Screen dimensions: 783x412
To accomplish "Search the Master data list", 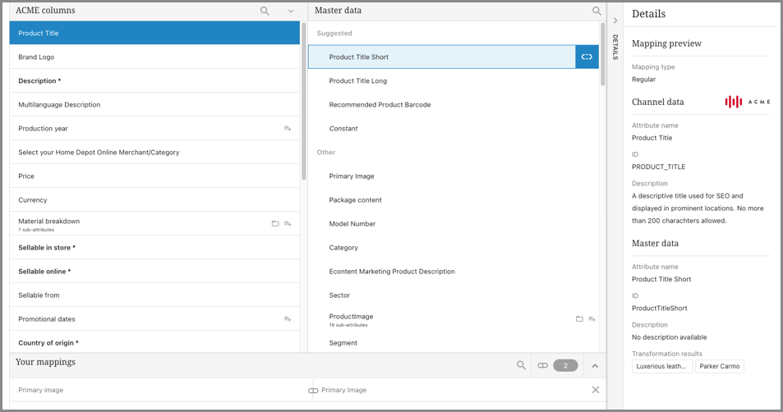I will 597,11.
